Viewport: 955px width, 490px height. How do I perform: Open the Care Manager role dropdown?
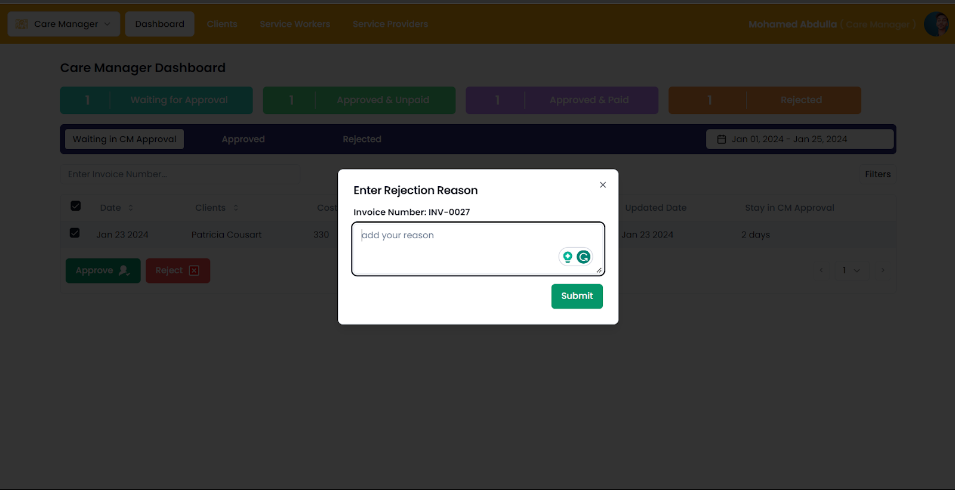pos(64,24)
